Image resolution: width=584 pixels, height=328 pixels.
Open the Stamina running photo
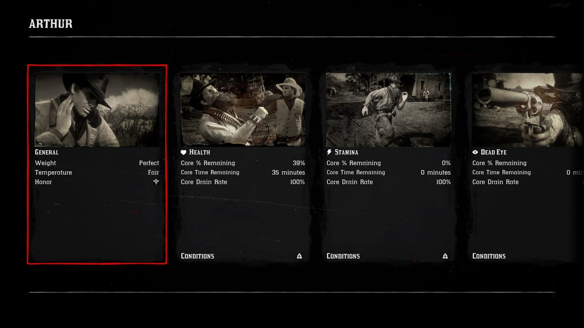[x=388, y=110]
